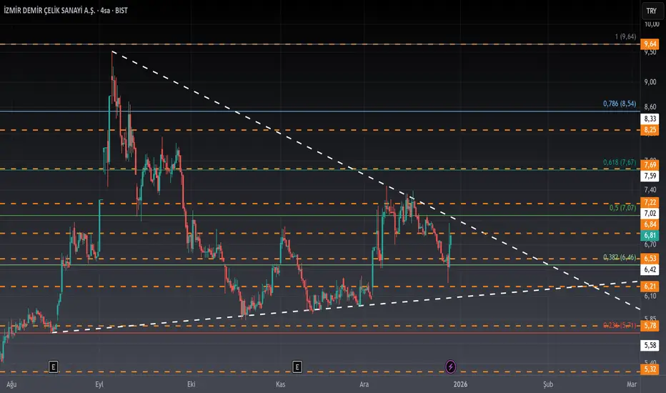Click the Ara date label on time axis

pos(364,384)
